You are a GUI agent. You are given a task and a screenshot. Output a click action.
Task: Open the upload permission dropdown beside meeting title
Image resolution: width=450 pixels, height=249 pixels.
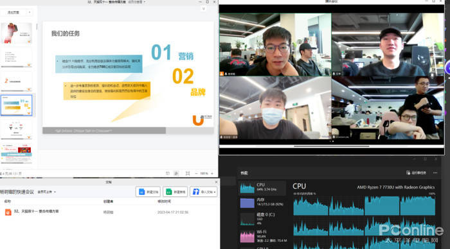pyautogui.click(x=46, y=192)
